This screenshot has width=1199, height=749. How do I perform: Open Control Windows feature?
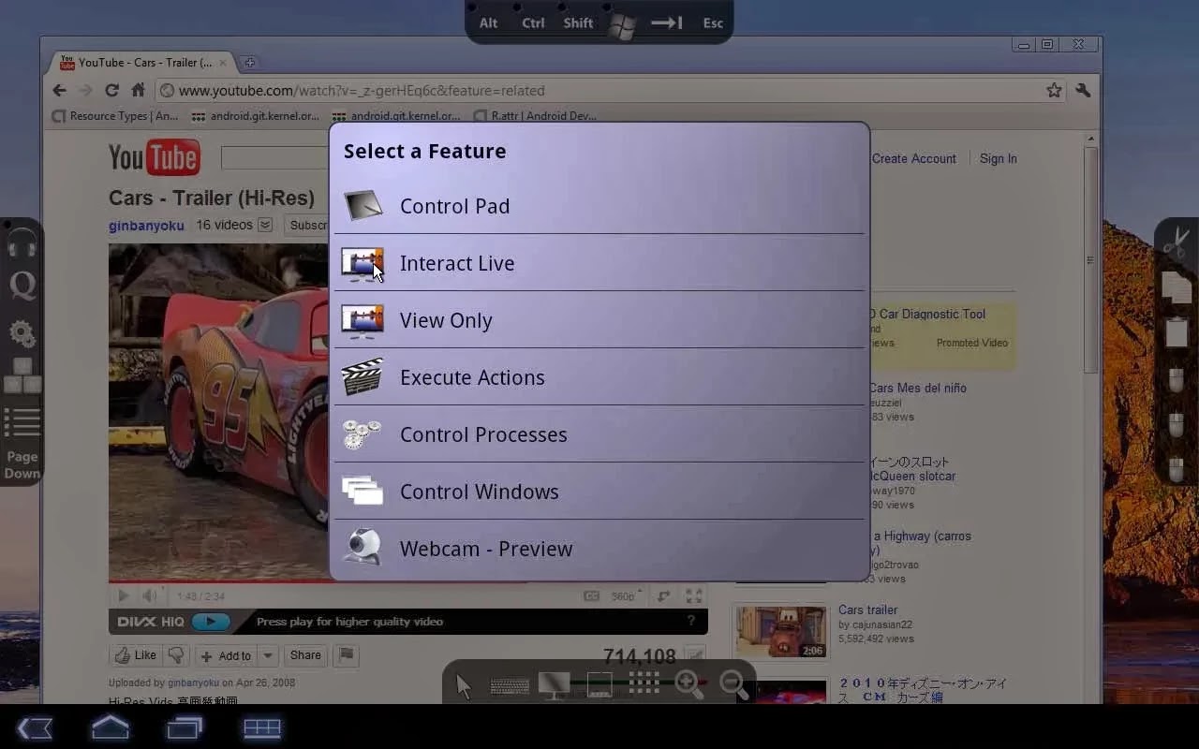599,492
